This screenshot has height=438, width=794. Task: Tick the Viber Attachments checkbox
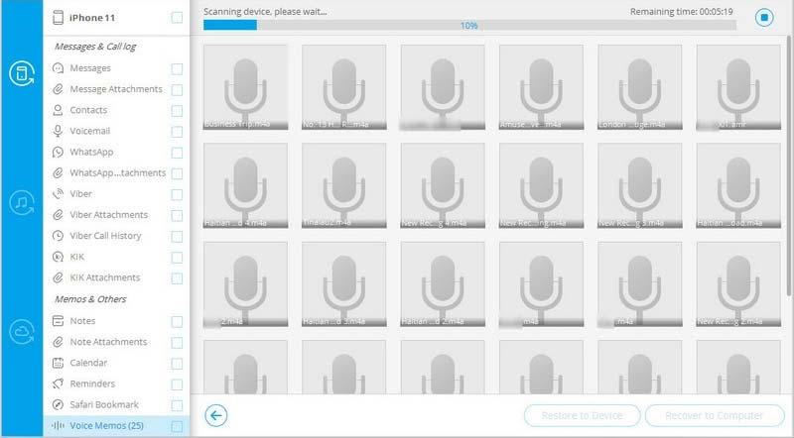click(177, 216)
